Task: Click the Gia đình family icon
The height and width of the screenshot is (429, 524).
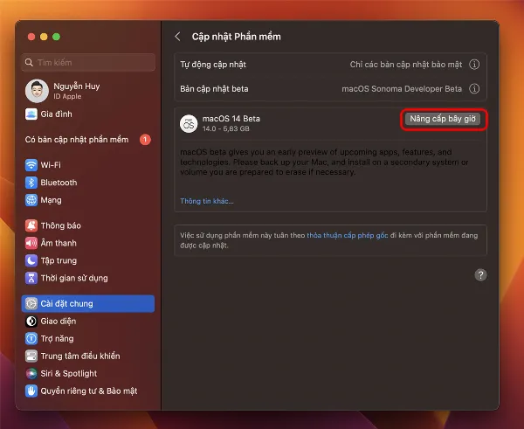Action: (31, 114)
